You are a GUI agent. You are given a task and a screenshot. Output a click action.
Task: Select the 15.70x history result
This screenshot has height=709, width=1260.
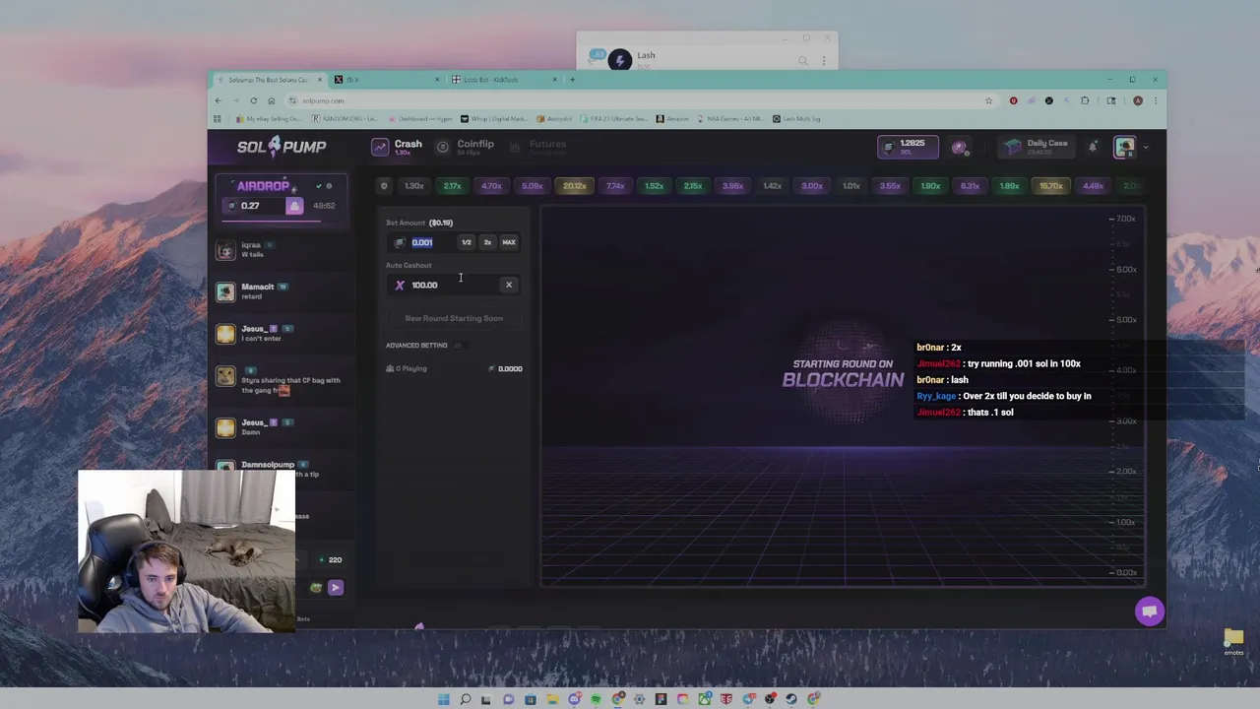pyautogui.click(x=1050, y=185)
